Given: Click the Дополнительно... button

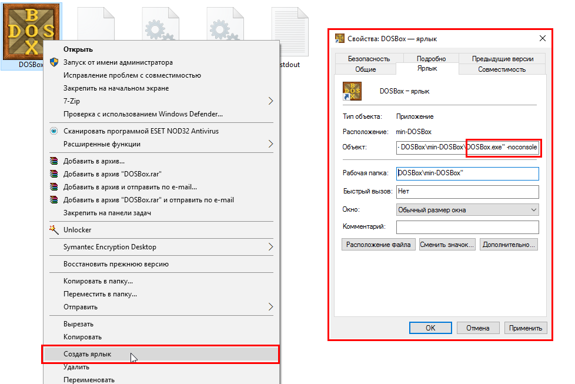Looking at the screenshot, I should click(x=509, y=245).
